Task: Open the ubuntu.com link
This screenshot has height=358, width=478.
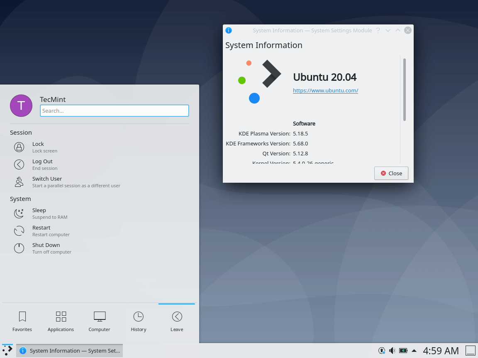Action: pos(325,90)
